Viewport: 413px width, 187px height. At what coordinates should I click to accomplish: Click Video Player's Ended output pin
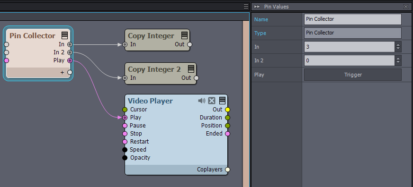point(227,134)
